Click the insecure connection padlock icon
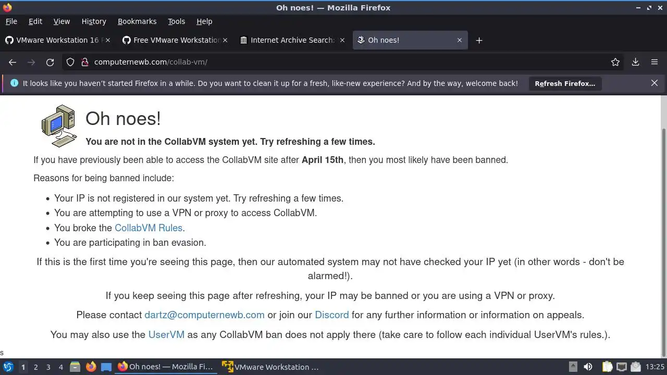 coord(84,62)
